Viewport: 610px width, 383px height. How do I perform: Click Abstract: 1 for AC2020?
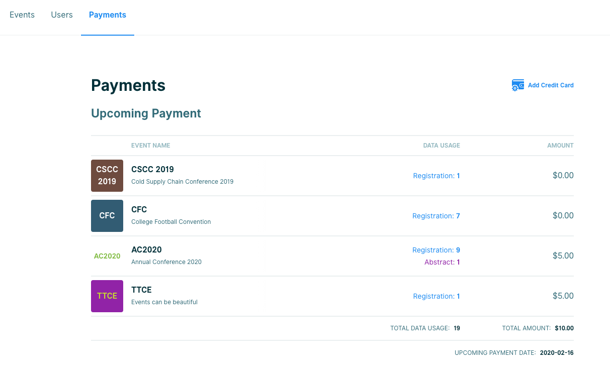coord(442,263)
